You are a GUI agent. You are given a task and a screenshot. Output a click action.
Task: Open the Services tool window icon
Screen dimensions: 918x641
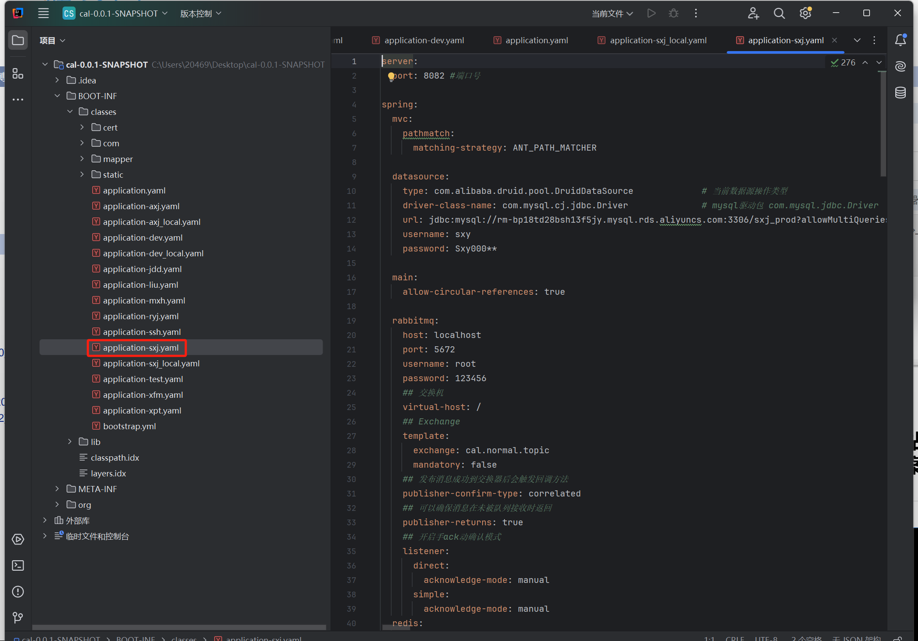coord(18,539)
